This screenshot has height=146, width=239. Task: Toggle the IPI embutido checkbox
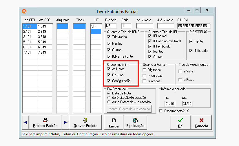click(x=150, y=46)
